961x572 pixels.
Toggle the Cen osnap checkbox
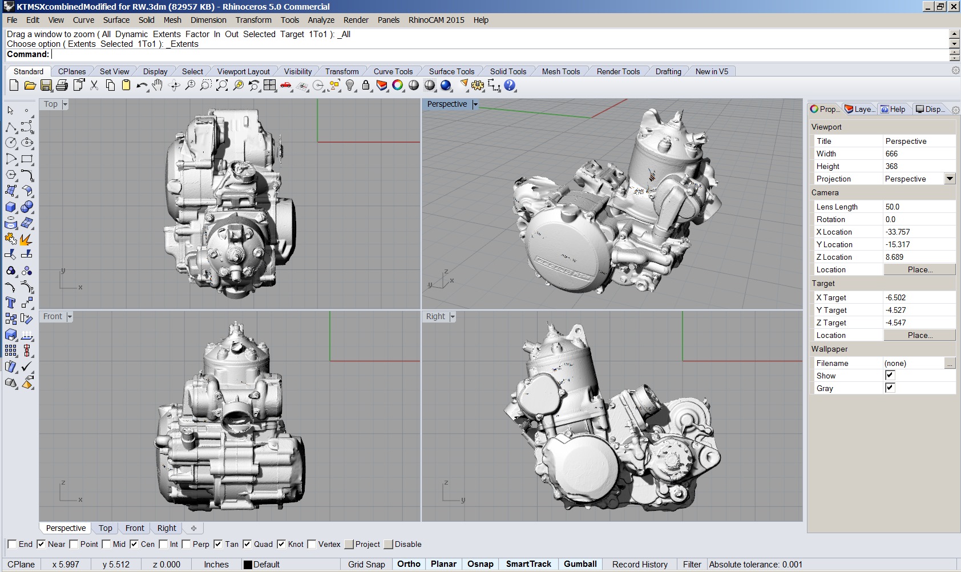[x=134, y=544]
